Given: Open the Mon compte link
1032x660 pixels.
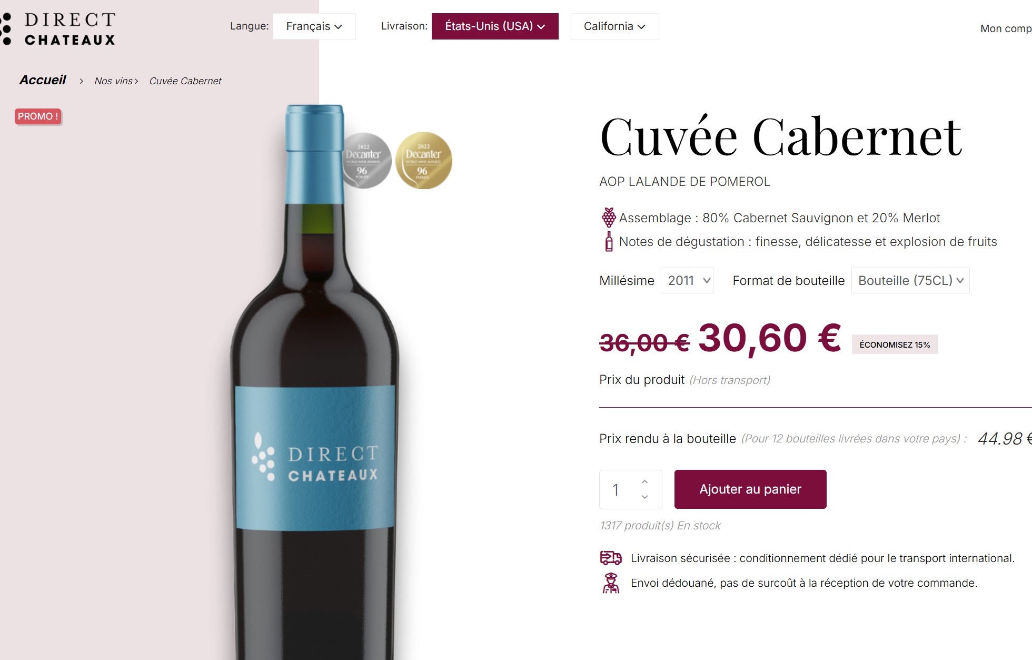Looking at the screenshot, I should point(1006,29).
